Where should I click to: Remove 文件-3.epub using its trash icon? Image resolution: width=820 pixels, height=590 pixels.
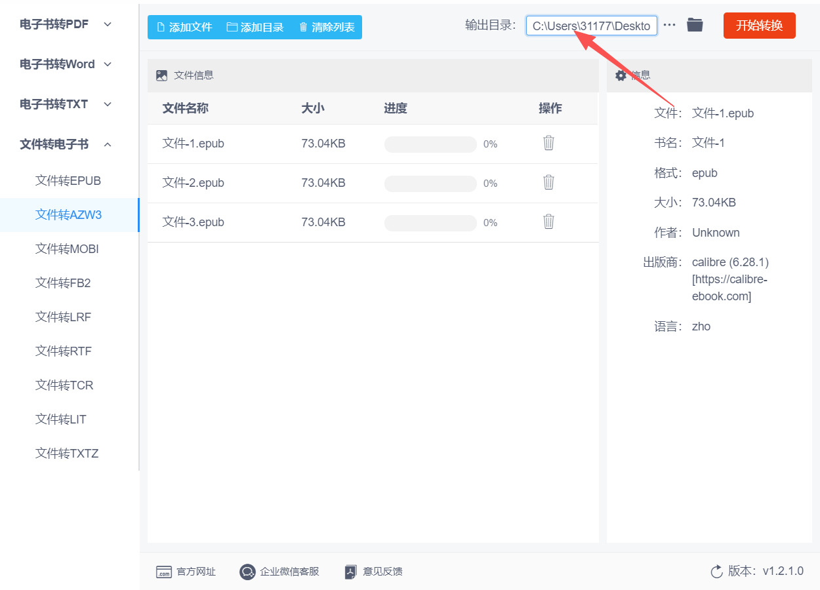tap(549, 222)
